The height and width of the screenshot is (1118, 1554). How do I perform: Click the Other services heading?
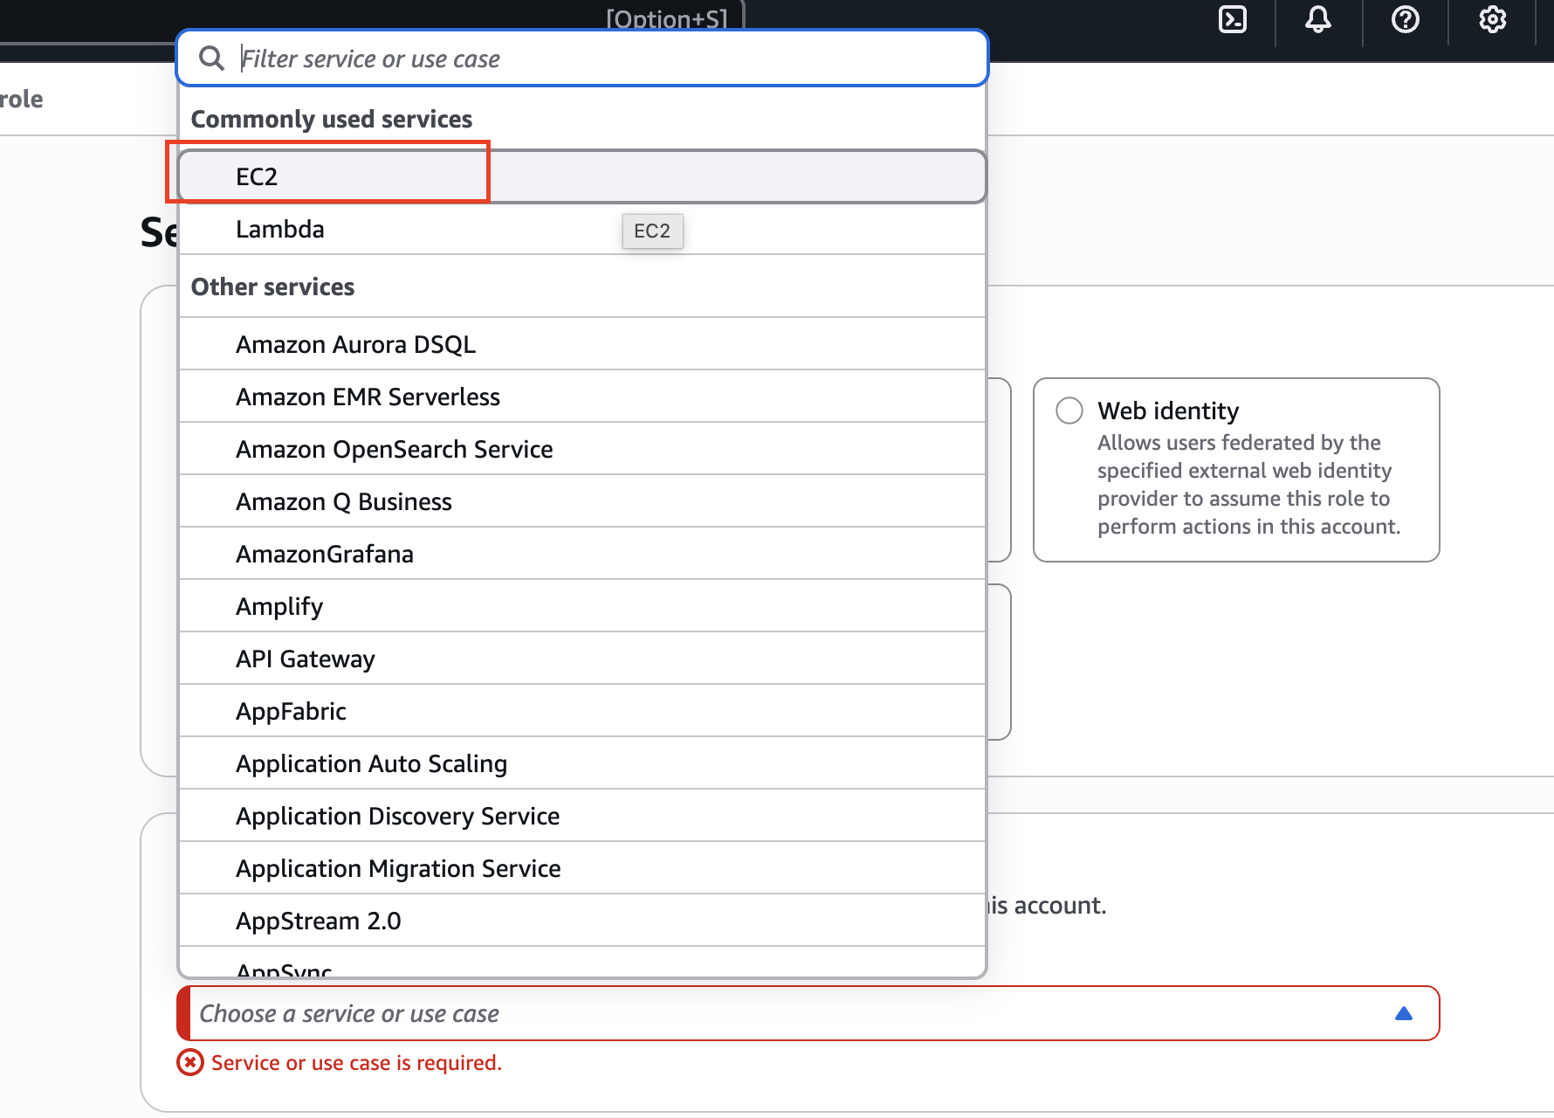coord(272,286)
